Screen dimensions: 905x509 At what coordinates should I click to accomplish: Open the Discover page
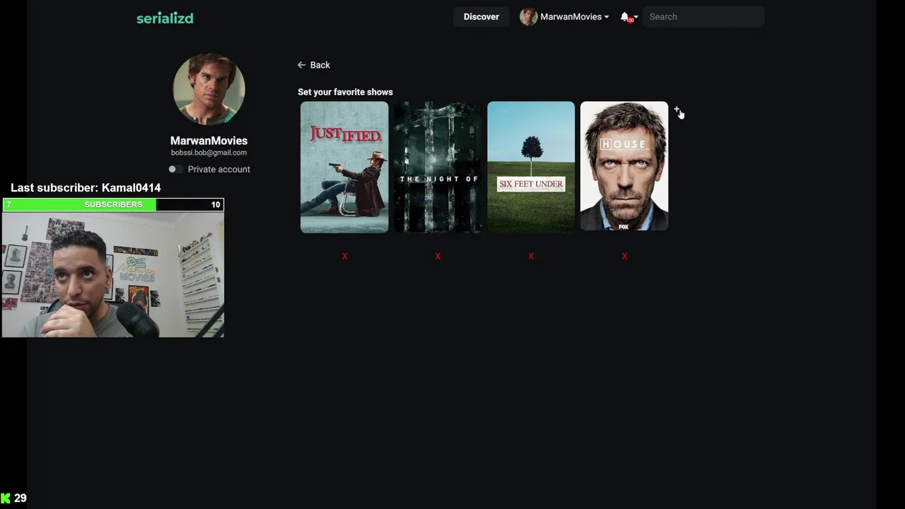(481, 17)
